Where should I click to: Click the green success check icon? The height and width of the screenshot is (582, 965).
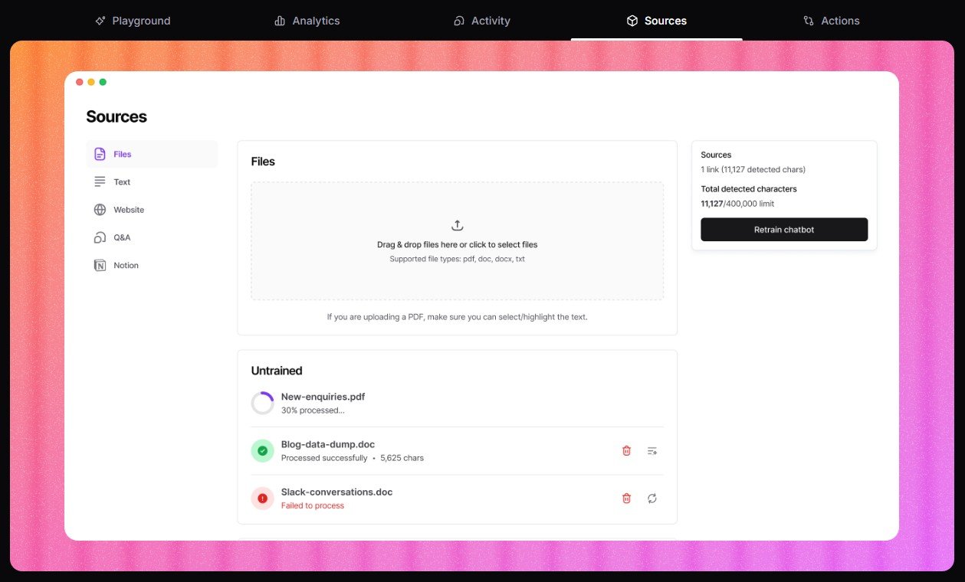coord(262,451)
